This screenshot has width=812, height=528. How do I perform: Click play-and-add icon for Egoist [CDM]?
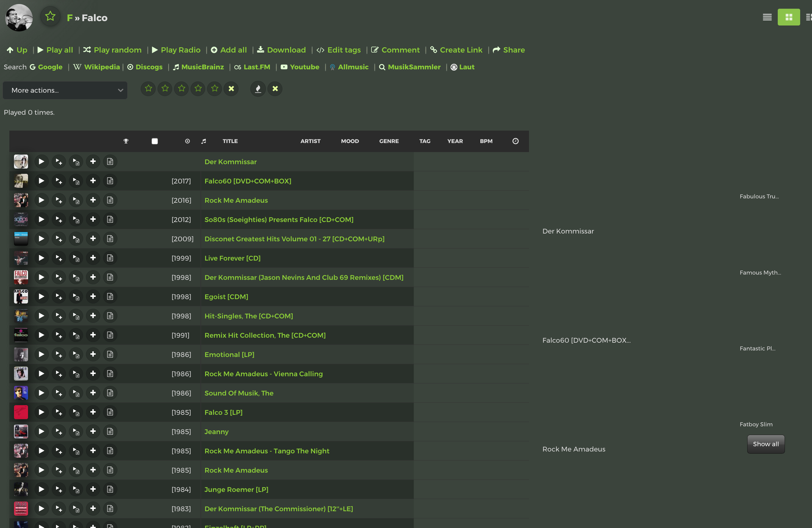(59, 296)
